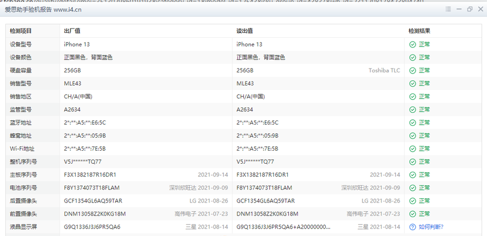The image size is (487, 236).
Task: Select the 蓝牙地址 row label
Action: coord(21,123)
